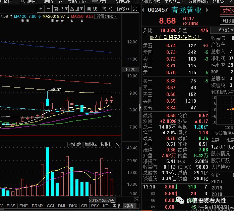Open 设置均线 moving average dropdown
The image size is (234, 211).
pyautogui.click(x=107, y=16)
